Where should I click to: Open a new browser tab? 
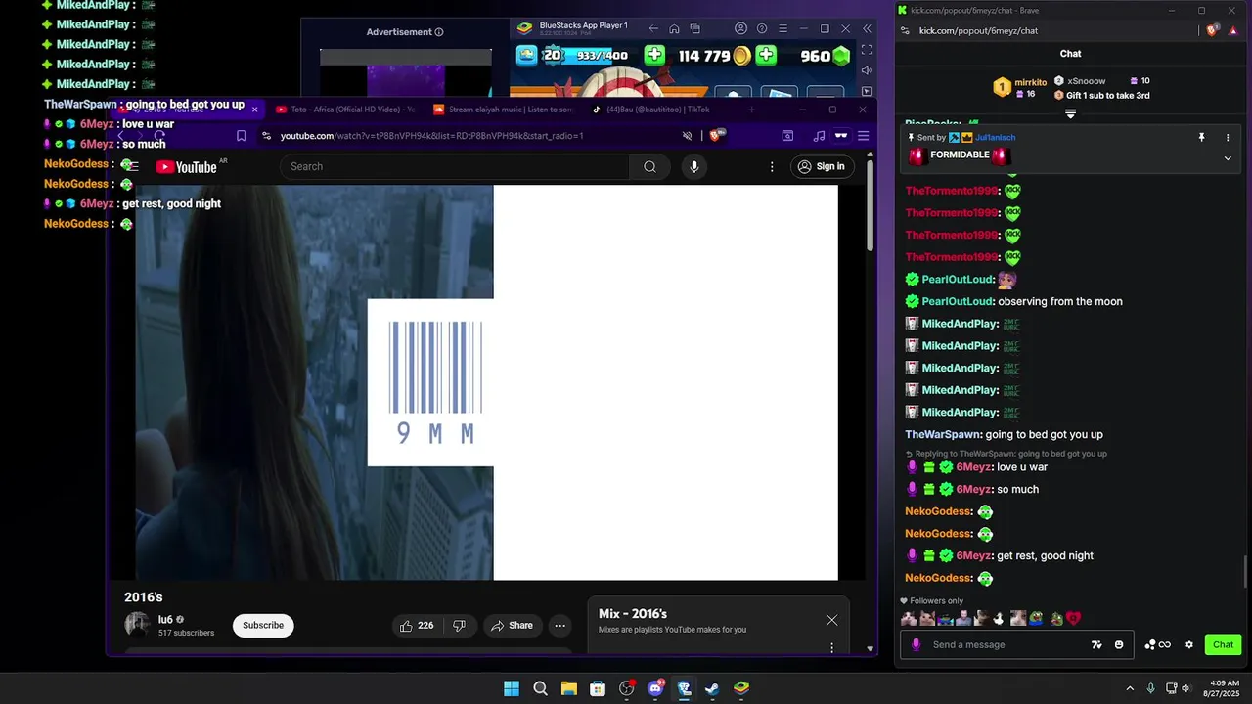[751, 110]
